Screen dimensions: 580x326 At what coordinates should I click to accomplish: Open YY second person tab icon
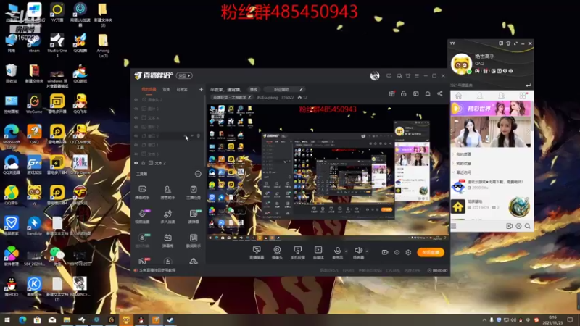click(x=501, y=96)
